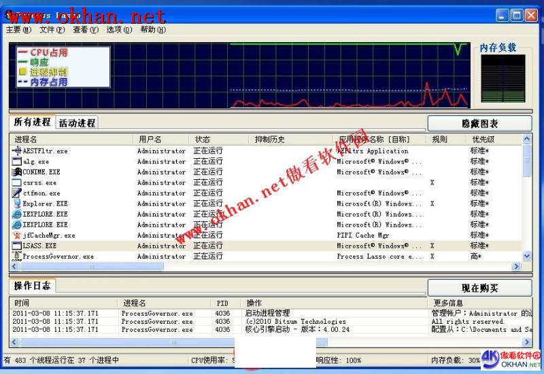
Task: Sort the log by 操作 column
Action: coord(334,303)
